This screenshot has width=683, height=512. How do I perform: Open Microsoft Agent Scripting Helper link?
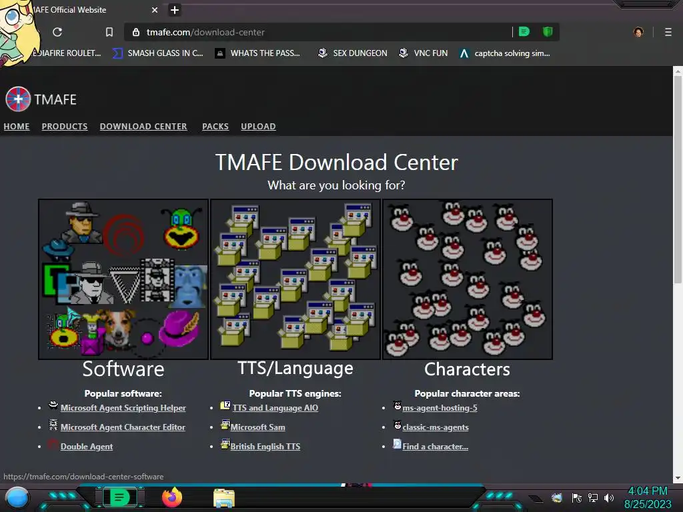coord(123,408)
